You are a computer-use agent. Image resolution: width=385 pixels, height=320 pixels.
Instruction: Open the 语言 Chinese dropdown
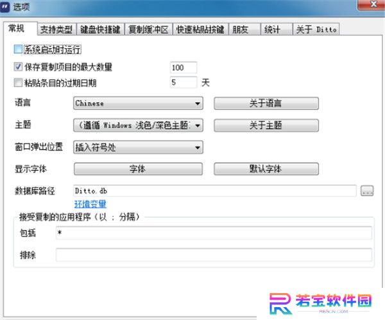pyautogui.click(x=138, y=103)
